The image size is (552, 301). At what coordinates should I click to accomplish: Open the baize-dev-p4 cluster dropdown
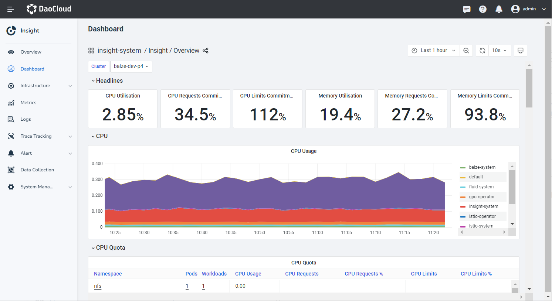click(x=131, y=66)
